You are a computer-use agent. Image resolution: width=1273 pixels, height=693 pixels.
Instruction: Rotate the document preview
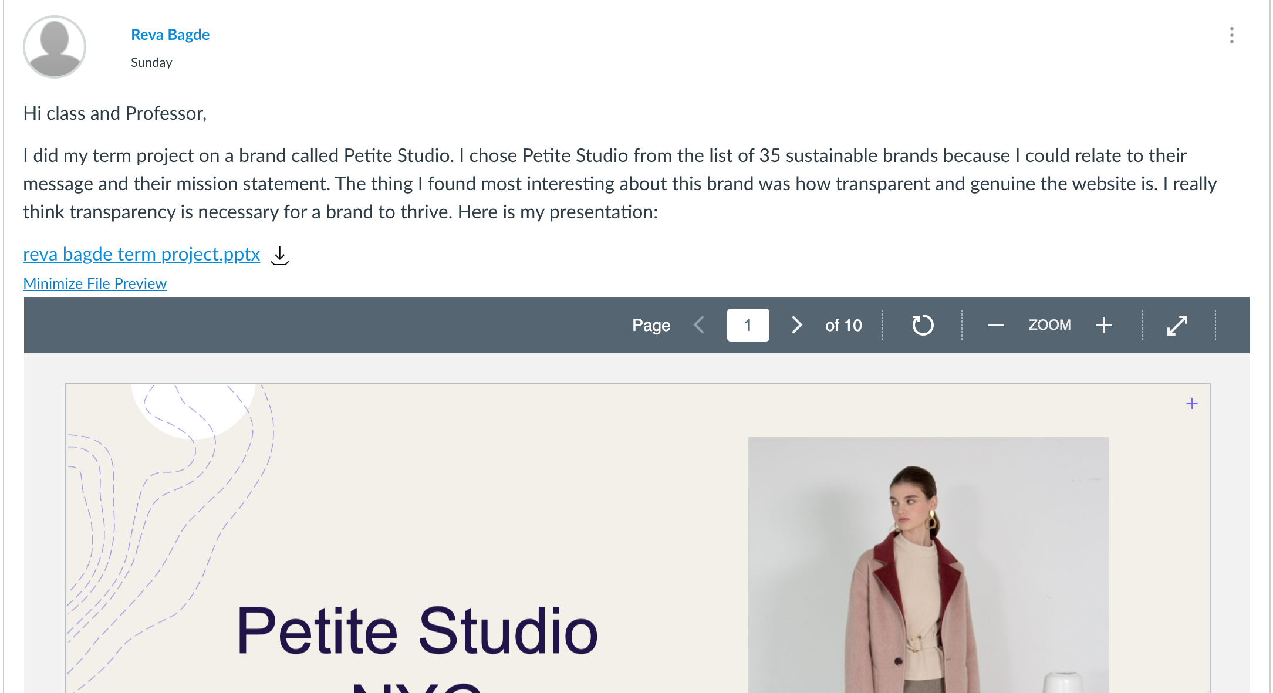click(923, 325)
